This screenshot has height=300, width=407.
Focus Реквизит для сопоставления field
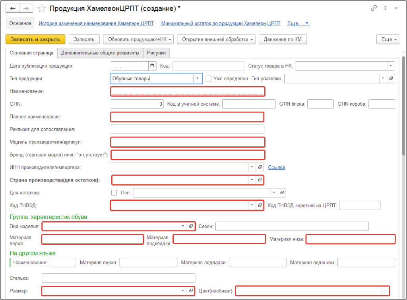click(x=188, y=129)
